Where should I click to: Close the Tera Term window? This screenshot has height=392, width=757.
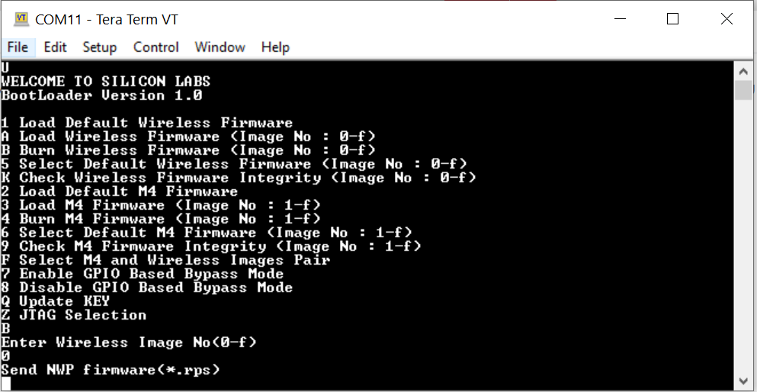727,19
